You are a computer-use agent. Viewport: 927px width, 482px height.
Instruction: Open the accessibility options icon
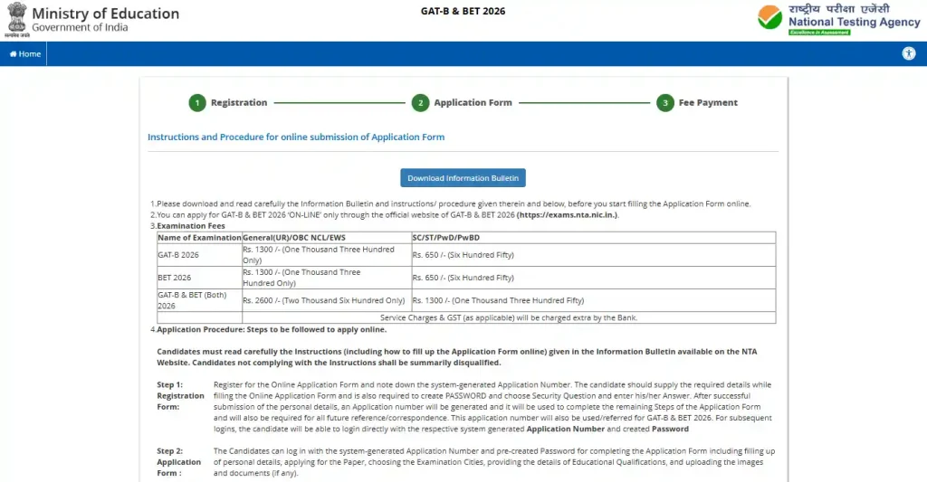coord(908,53)
